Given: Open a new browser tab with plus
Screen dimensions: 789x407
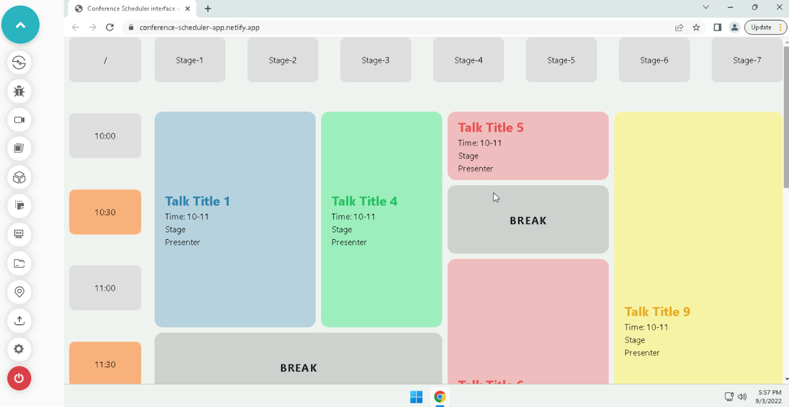Looking at the screenshot, I should [x=208, y=8].
